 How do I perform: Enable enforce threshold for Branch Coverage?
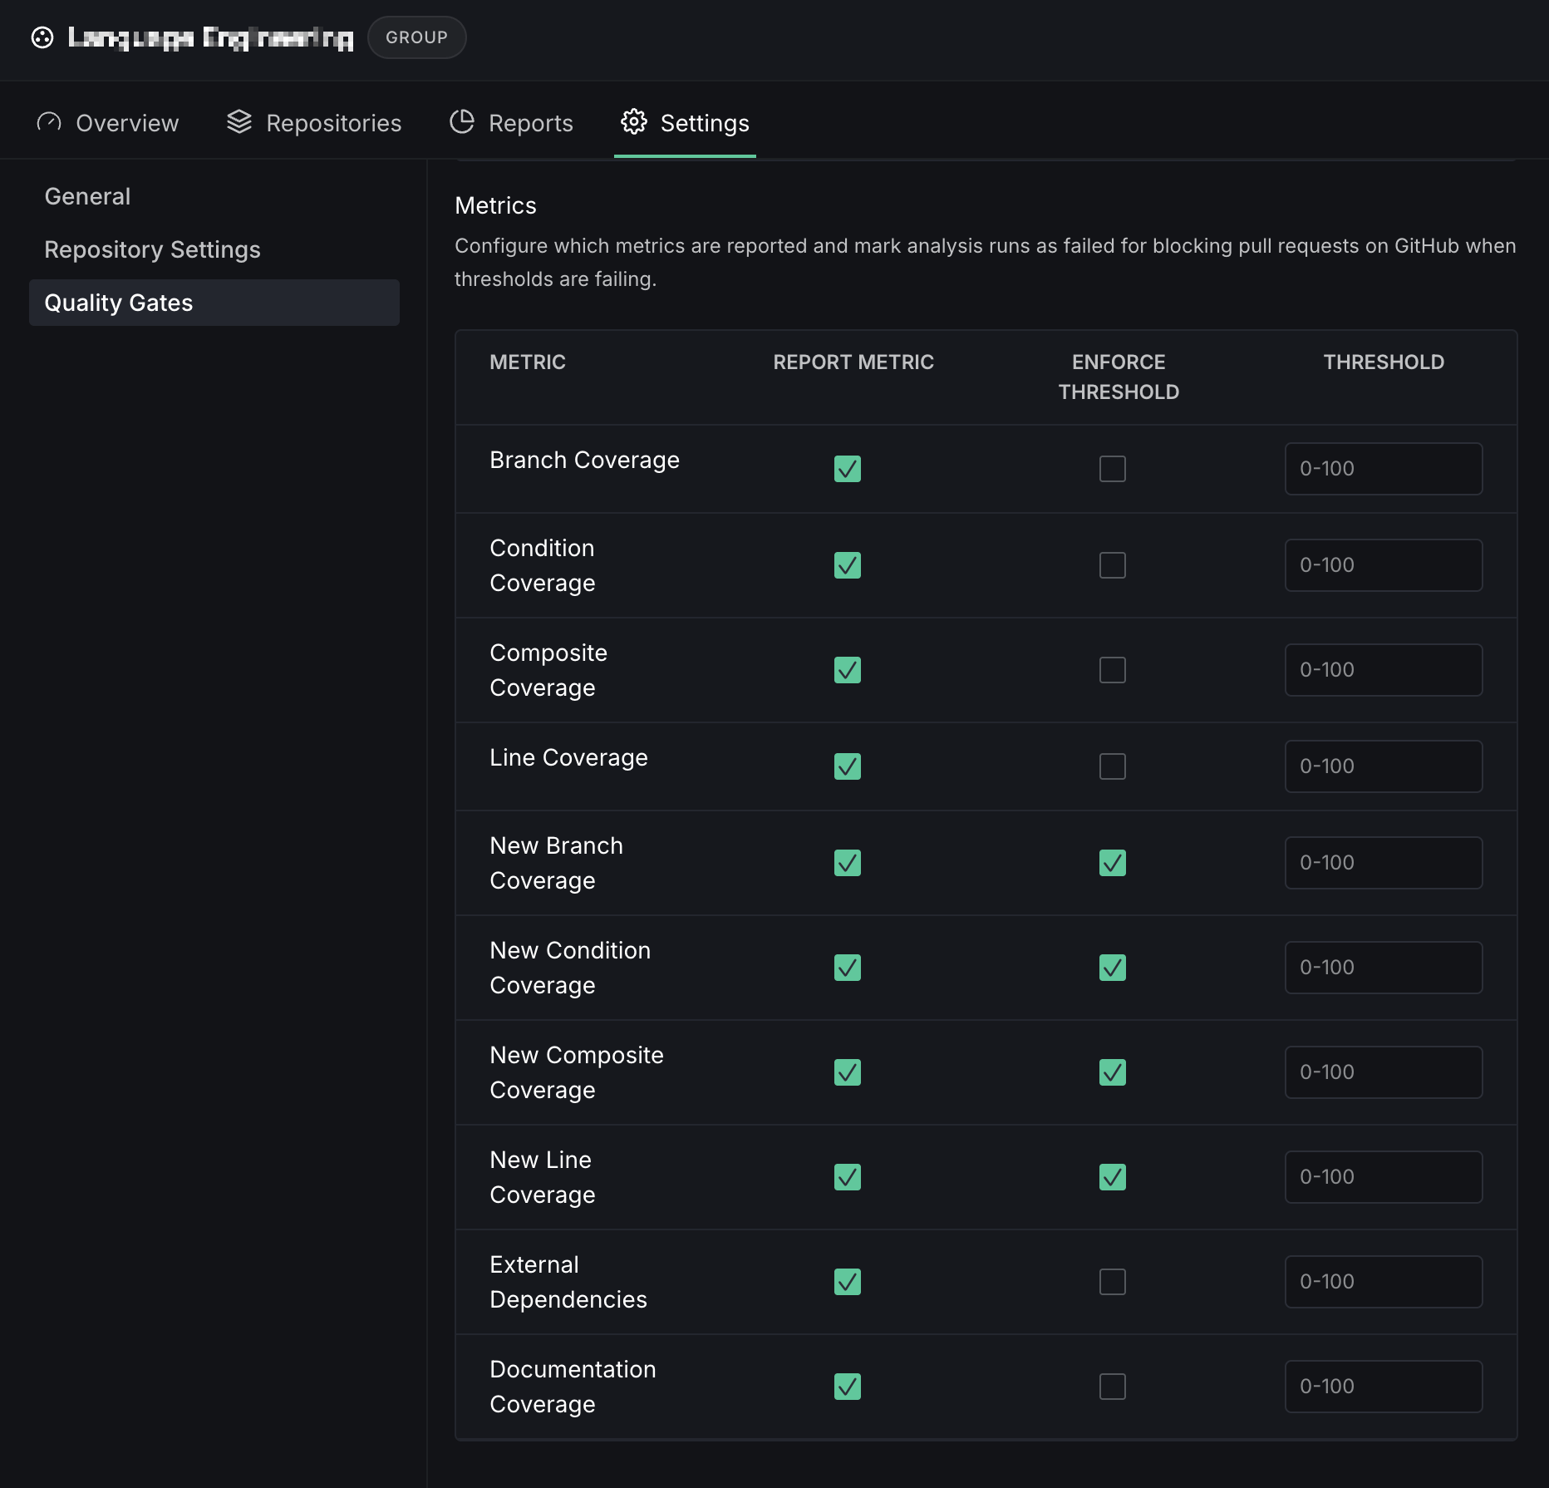[x=1112, y=469]
